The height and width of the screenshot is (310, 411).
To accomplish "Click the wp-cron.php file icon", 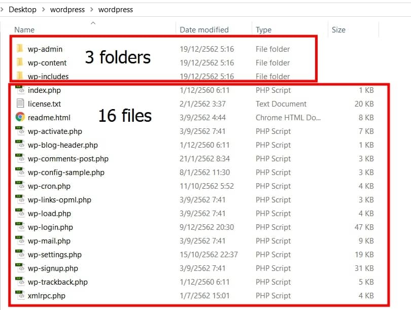I will pyautogui.click(x=20, y=185).
